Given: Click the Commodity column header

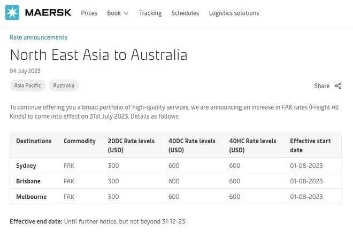Looking at the screenshot, I should click(x=80, y=141).
